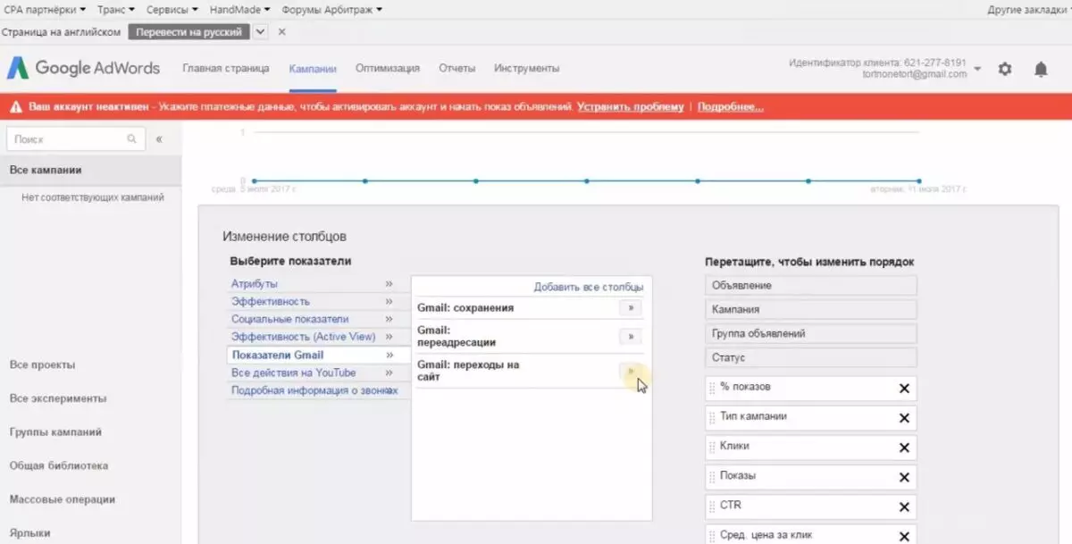Grab drag handle of CTR
This screenshot has height=544, width=1072.
712,506
